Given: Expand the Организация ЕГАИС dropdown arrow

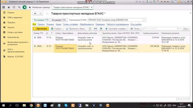Looking at the screenshot, I should (x=144, y=20).
